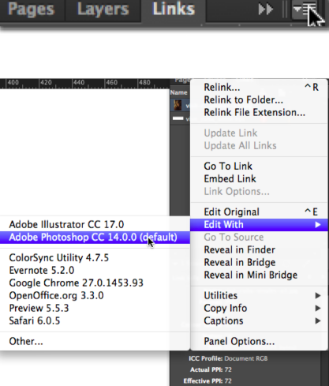Viewport: 329px width, 386px height.
Task: Edit with Adobe Photoshop CC 14.0.0 (default)
Action: coord(95,238)
